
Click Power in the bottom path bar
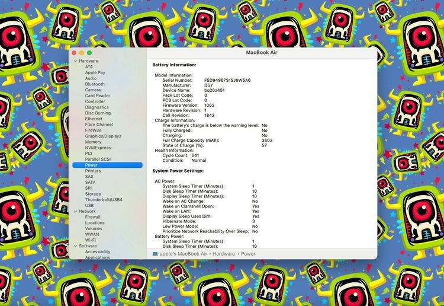coord(248,254)
